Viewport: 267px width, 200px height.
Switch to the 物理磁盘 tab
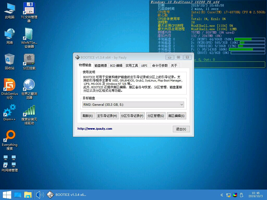click(85, 65)
